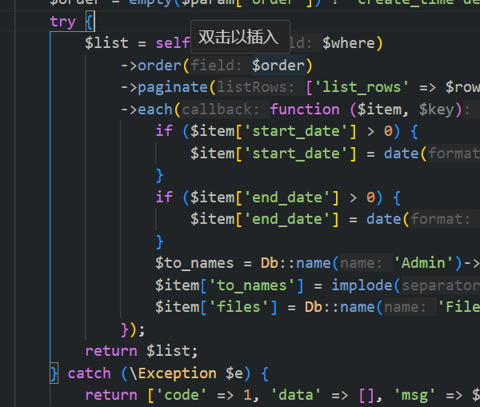Click the "return $list;" statement
480x407 pixels.
[x=141, y=350]
